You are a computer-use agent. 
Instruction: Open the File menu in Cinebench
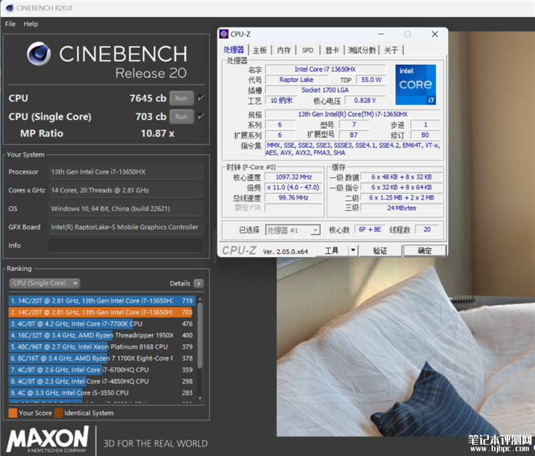tap(10, 24)
